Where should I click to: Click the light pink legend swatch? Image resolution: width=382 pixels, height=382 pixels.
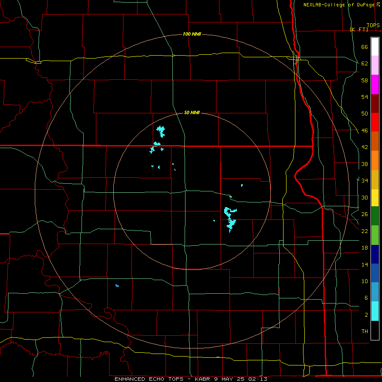[x=375, y=65]
